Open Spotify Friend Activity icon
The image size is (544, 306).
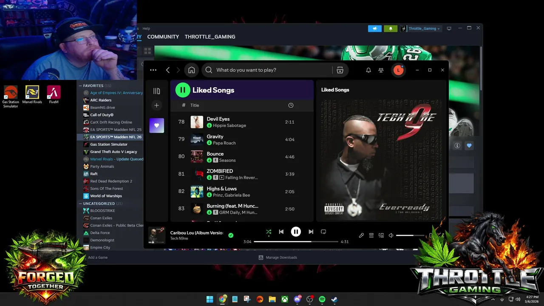(381, 70)
